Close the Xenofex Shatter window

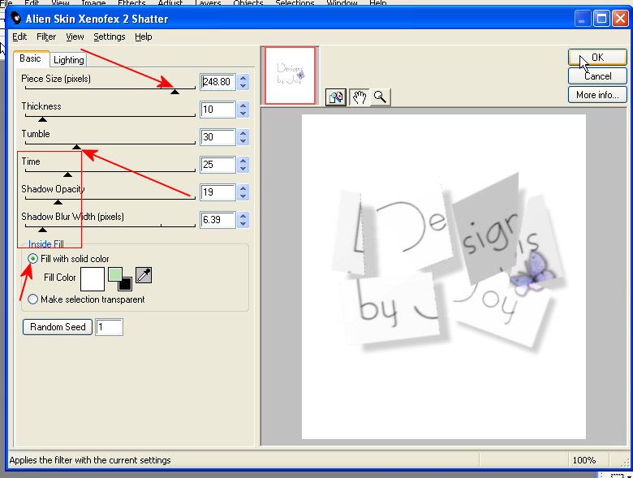[620, 19]
